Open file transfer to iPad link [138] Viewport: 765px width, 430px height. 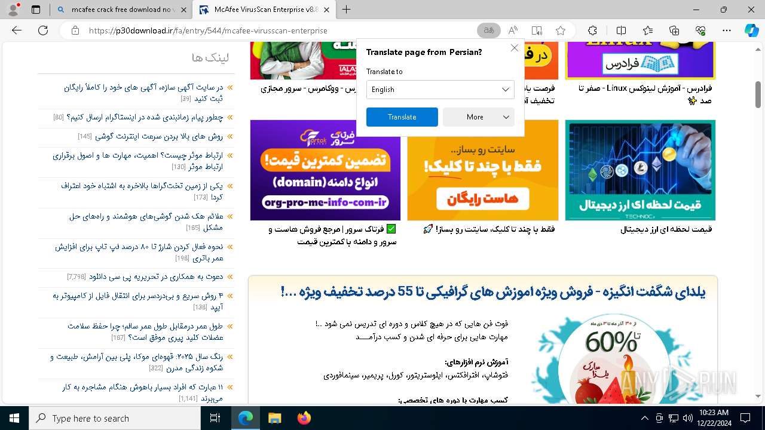click(138, 301)
